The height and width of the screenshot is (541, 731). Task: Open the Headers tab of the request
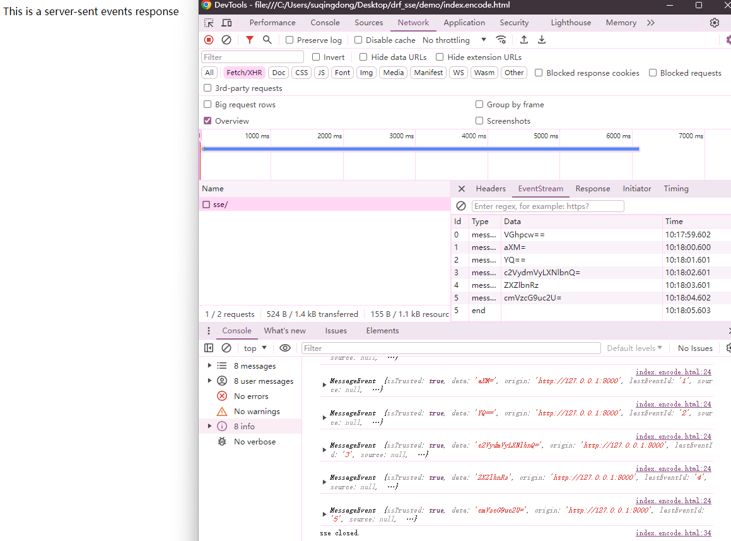tap(491, 189)
